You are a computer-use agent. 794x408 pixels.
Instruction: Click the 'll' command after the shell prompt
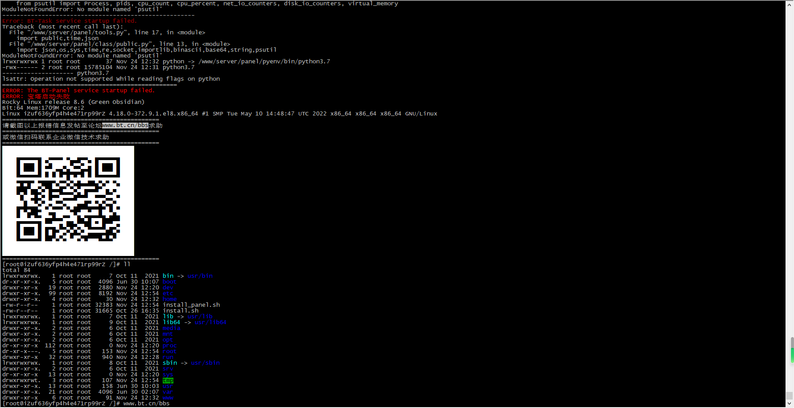coord(127,264)
